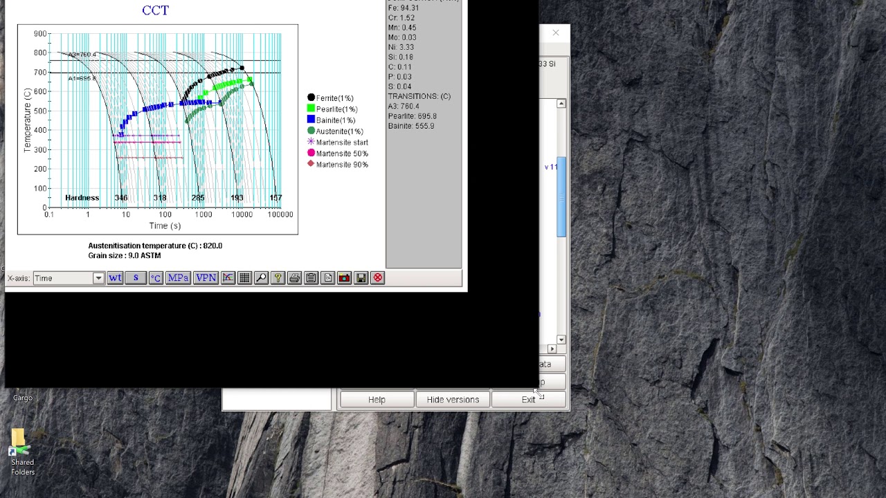
Task: Click the Exit button
Action: click(528, 400)
